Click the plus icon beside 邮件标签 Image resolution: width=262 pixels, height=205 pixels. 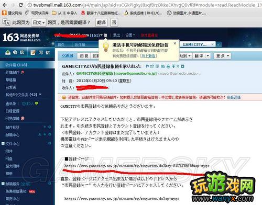coord(45,127)
